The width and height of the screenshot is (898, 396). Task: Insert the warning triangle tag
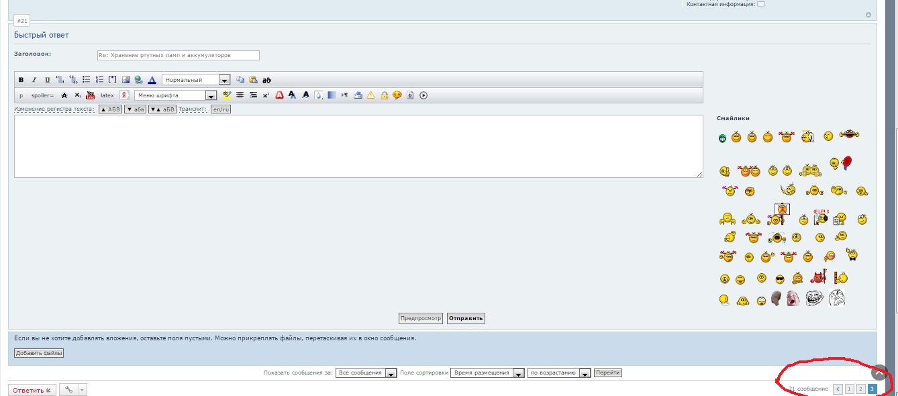click(x=370, y=95)
